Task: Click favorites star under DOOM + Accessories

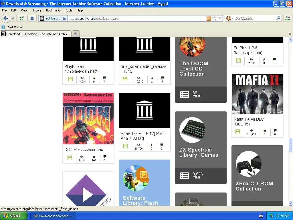Action: [94, 157]
